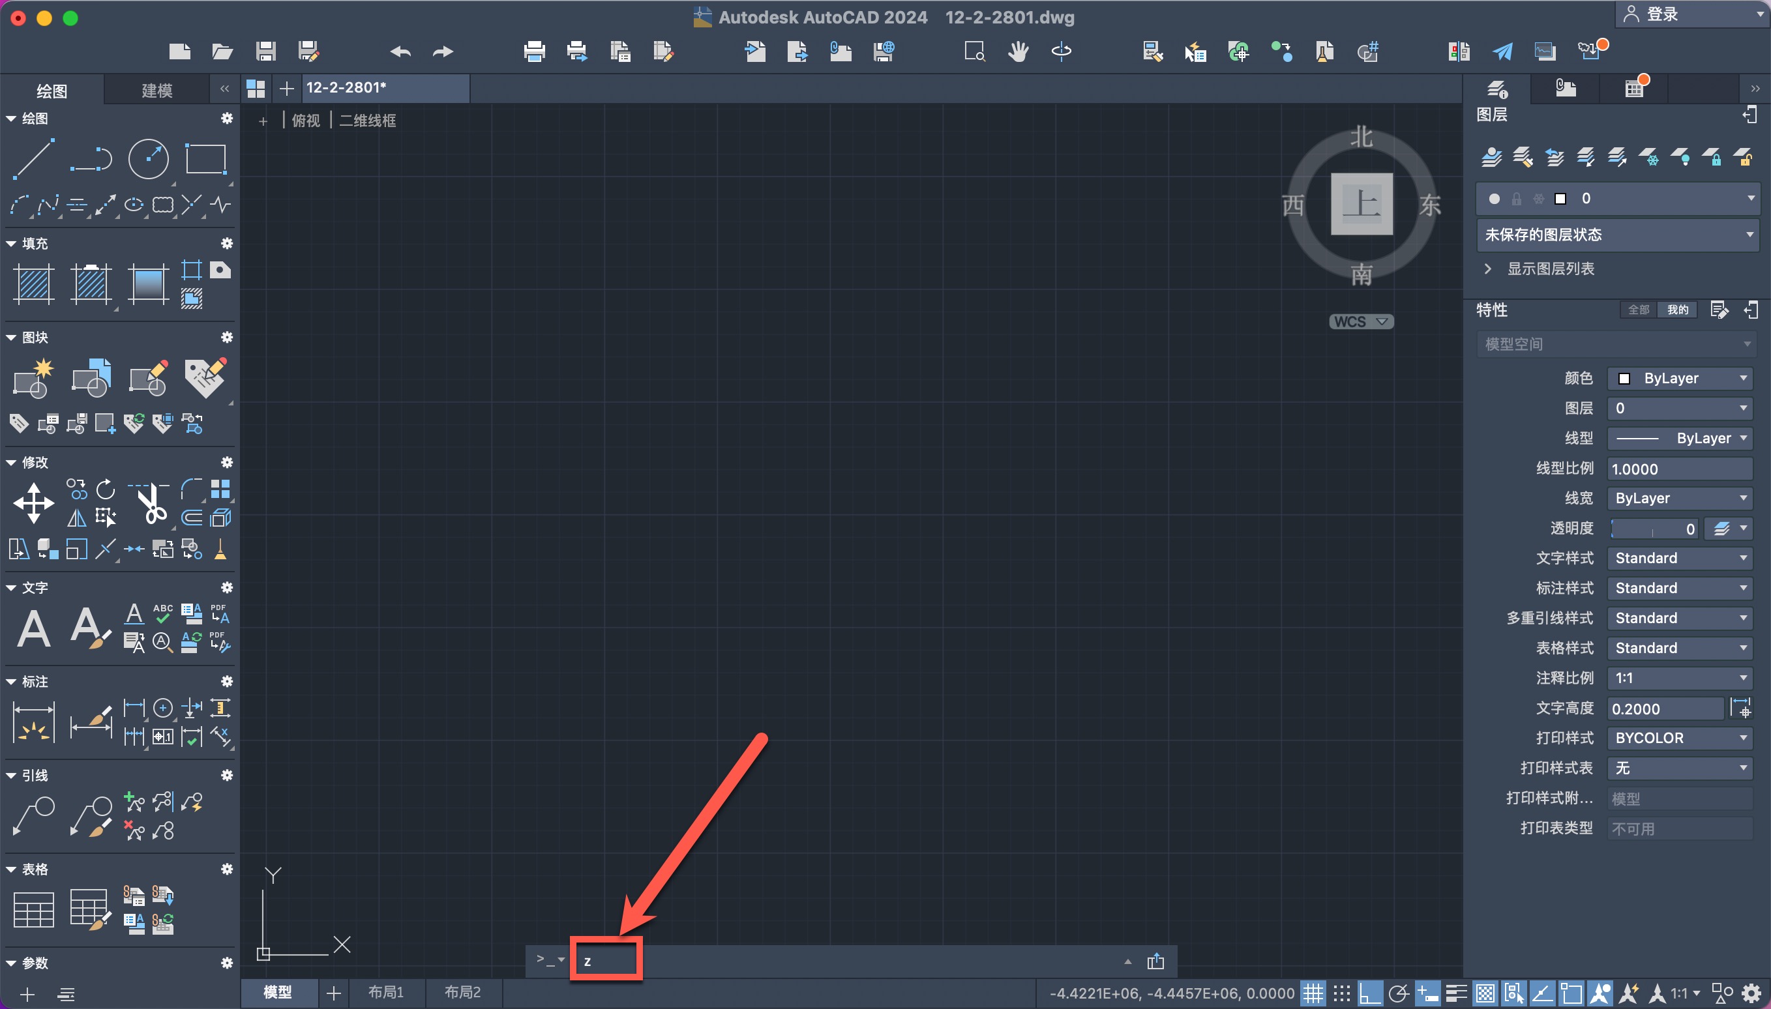Open the 未保存的图层状态 dropdown
The image size is (1771, 1009).
click(x=1618, y=235)
